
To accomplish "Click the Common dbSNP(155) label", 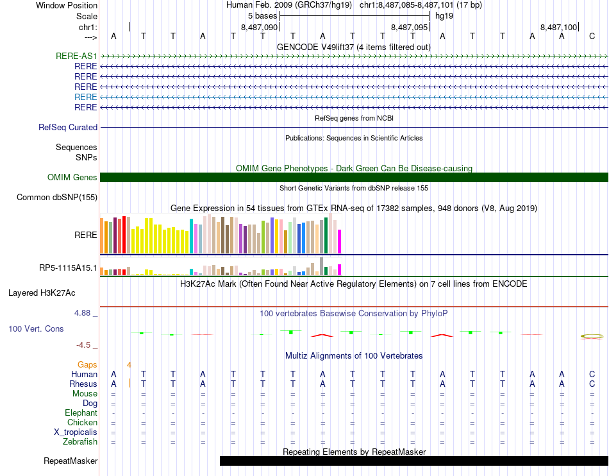I will click(x=56, y=197).
